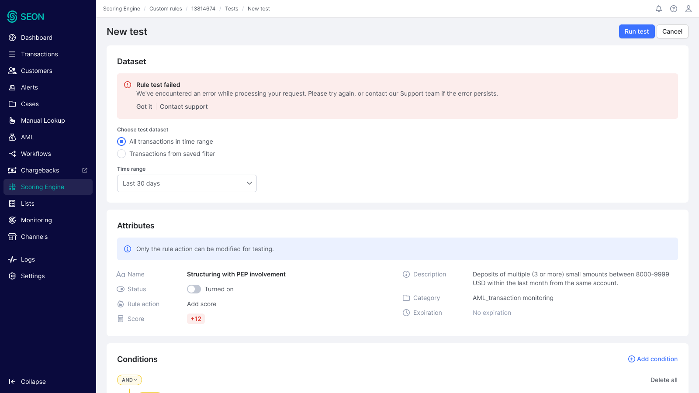Dismiss error with Got it

pyautogui.click(x=144, y=107)
